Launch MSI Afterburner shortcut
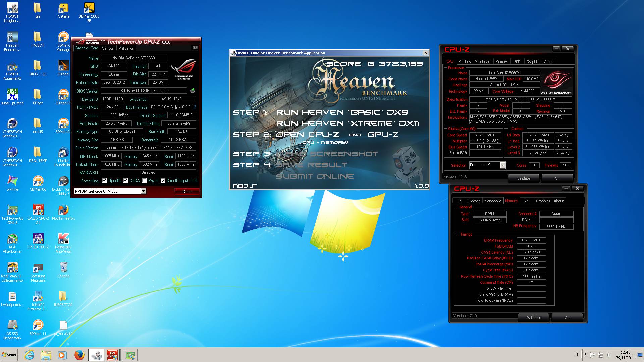Screen dimensions: 644x362 click(12, 243)
